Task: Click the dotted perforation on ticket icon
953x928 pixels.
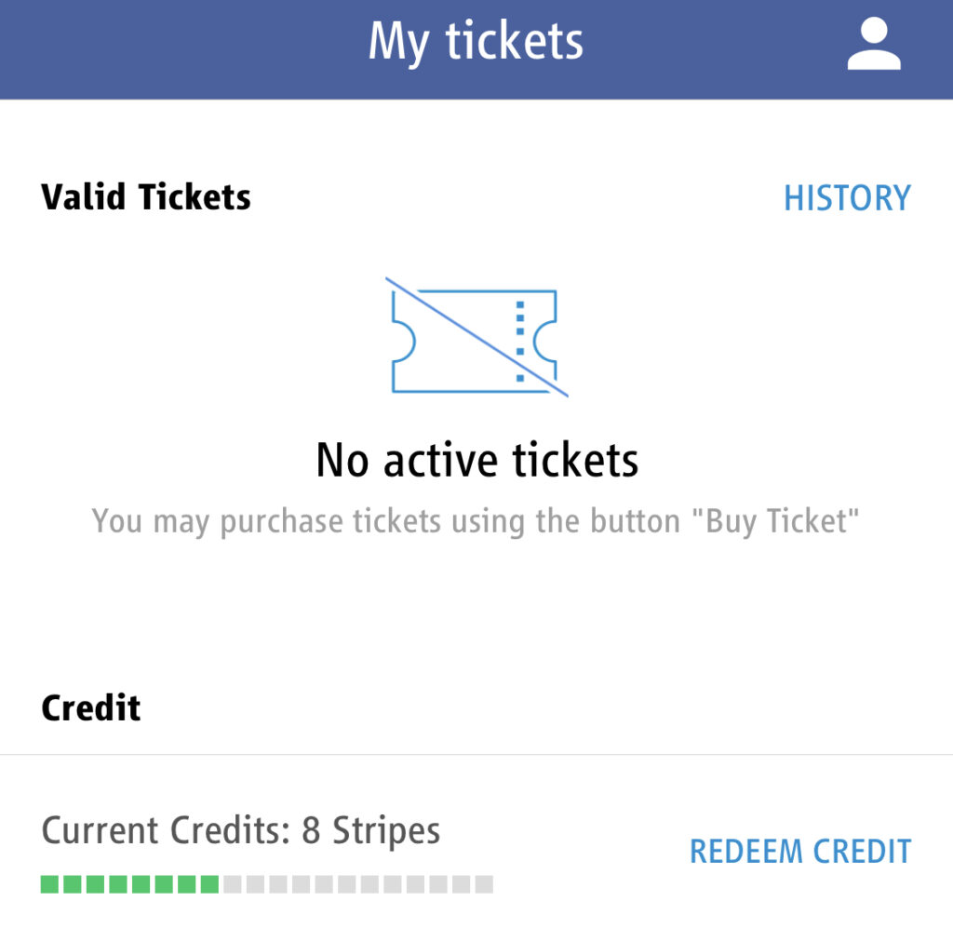Action: tap(520, 341)
